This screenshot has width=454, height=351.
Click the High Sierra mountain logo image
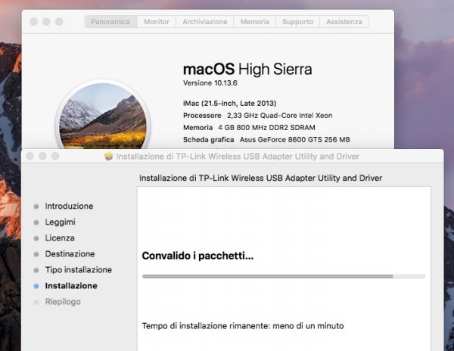coord(103,115)
